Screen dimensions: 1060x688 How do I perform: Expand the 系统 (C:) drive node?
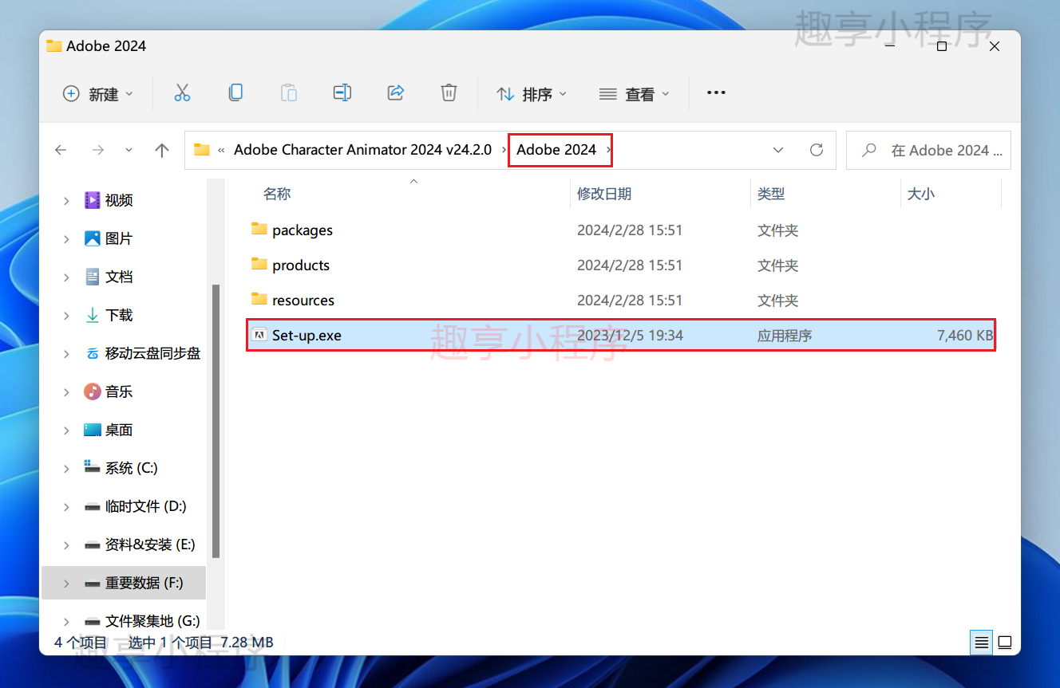tap(66, 469)
